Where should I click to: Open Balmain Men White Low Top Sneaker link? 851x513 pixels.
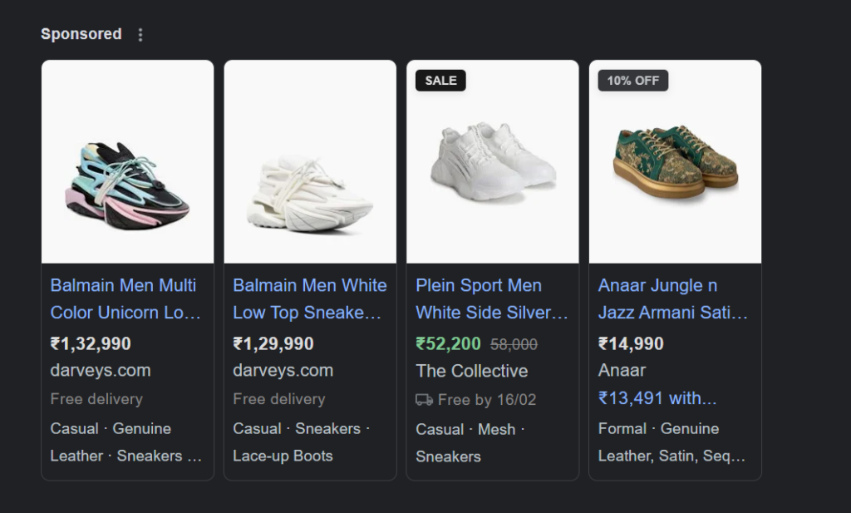pyautogui.click(x=310, y=298)
